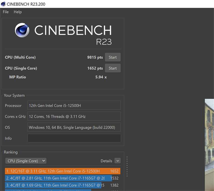The height and width of the screenshot is (191, 214).
Task: Select the Cores x GHz text field
Action: tap(74, 116)
